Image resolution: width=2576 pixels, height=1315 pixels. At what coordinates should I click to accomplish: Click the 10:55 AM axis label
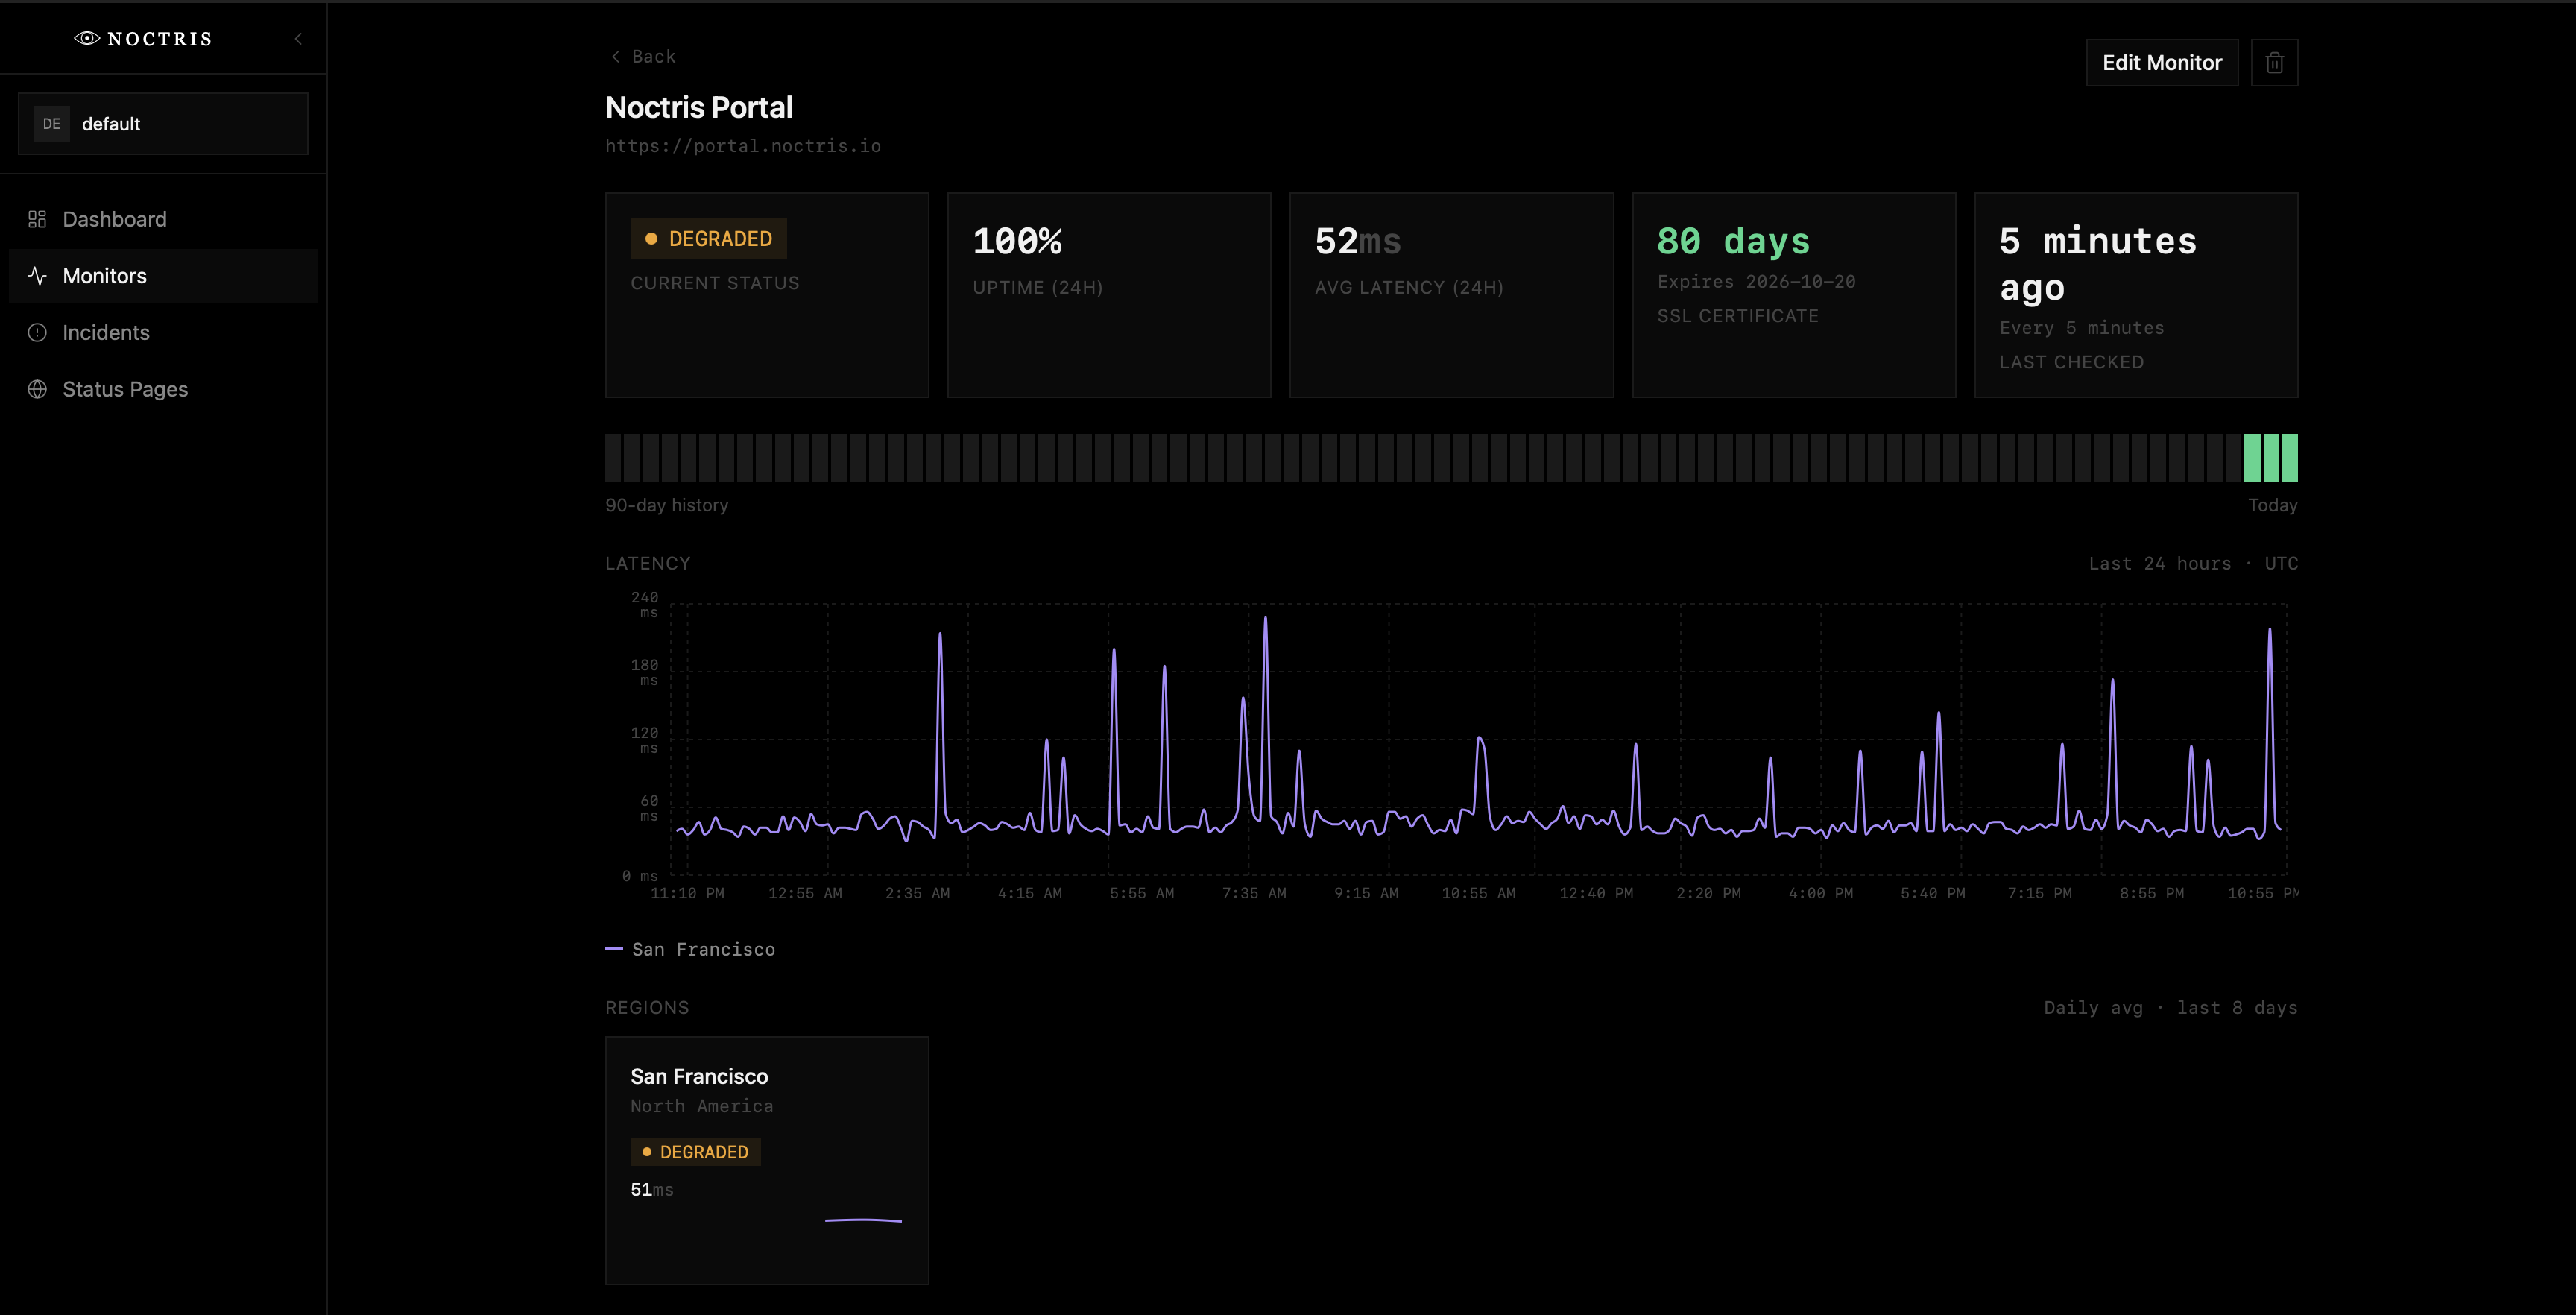1478,894
